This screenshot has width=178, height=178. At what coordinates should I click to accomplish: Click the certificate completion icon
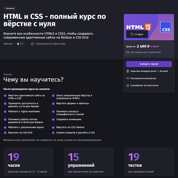tap(128, 85)
